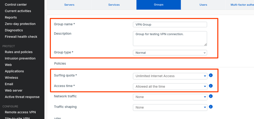Viewport: 254px width, 119px height.
Task: Select the Groups tab
Action: 158,5
